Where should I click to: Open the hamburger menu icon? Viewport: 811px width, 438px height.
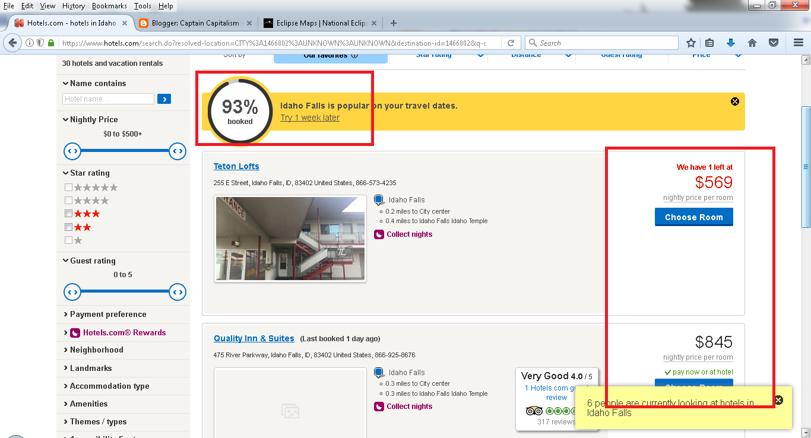(x=799, y=43)
